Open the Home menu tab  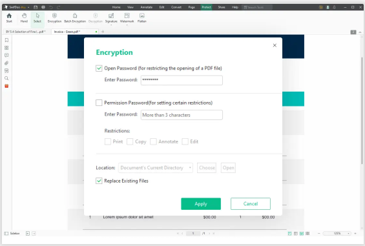coord(116,7)
